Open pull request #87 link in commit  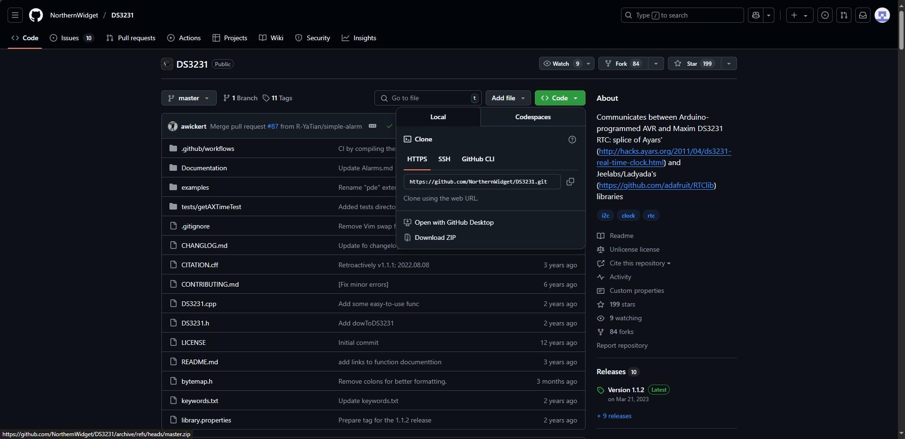click(x=273, y=126)
